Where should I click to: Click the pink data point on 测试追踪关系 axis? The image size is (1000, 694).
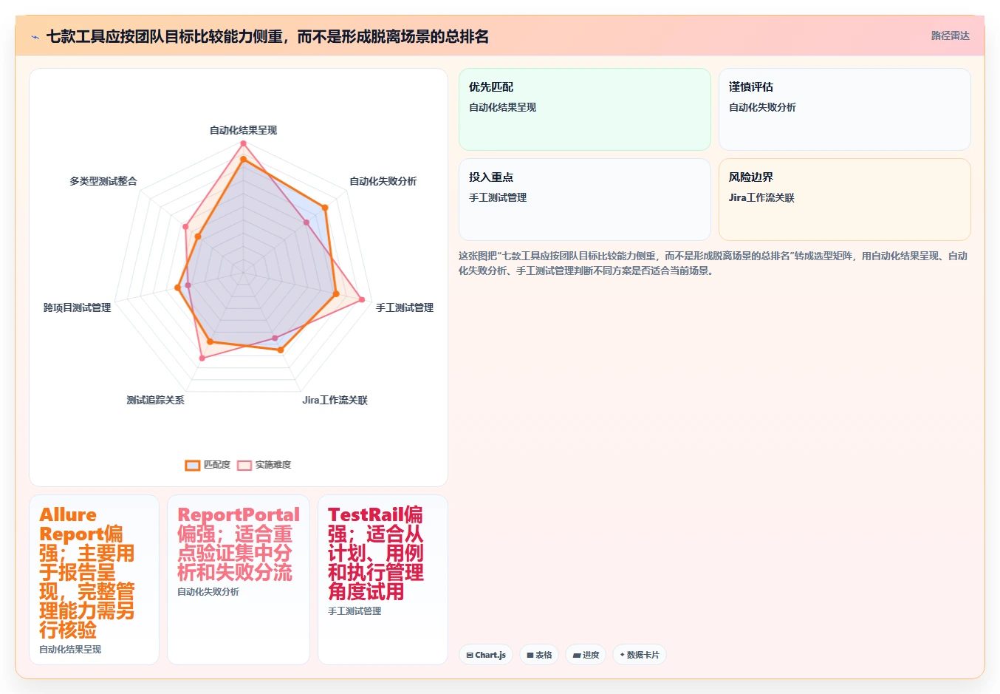point(202,358)
